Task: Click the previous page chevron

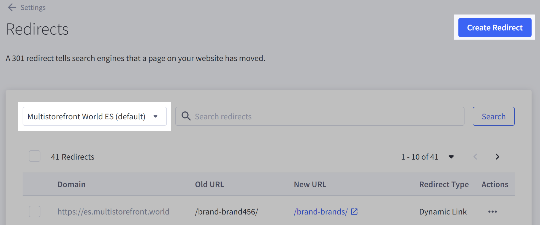Action: click(475, 157)
